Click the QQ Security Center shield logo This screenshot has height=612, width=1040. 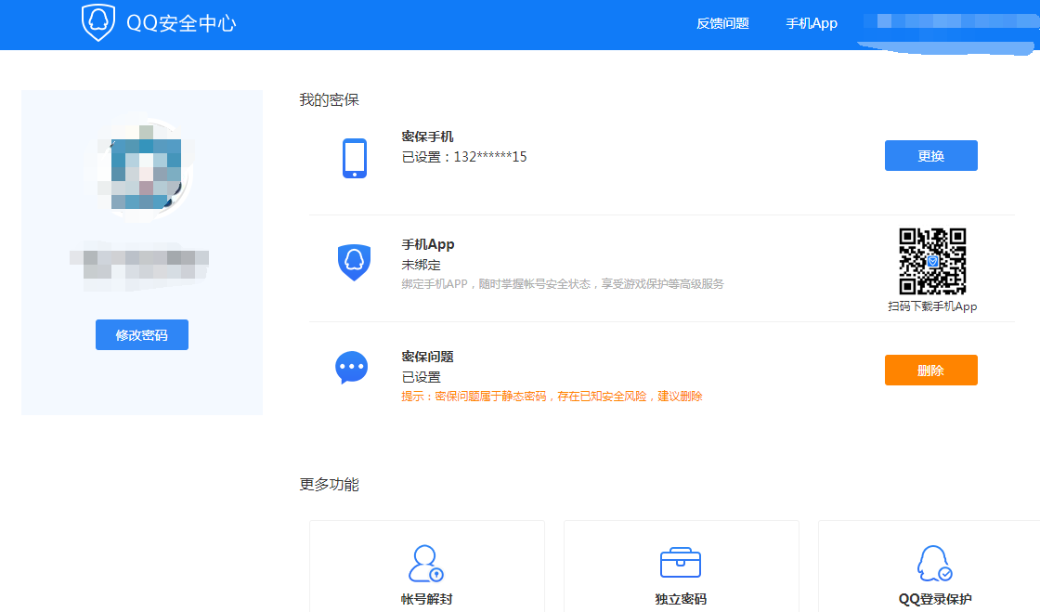coord(98,23)
